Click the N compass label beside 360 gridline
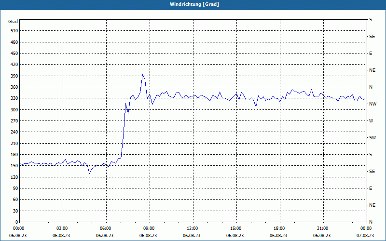 click(371, 87)
